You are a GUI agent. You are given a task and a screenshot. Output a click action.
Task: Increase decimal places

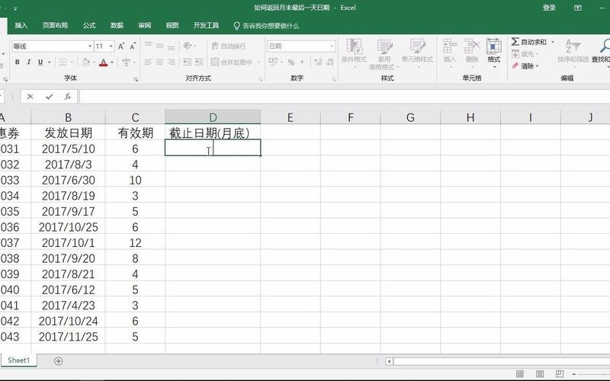coord(318,62)
